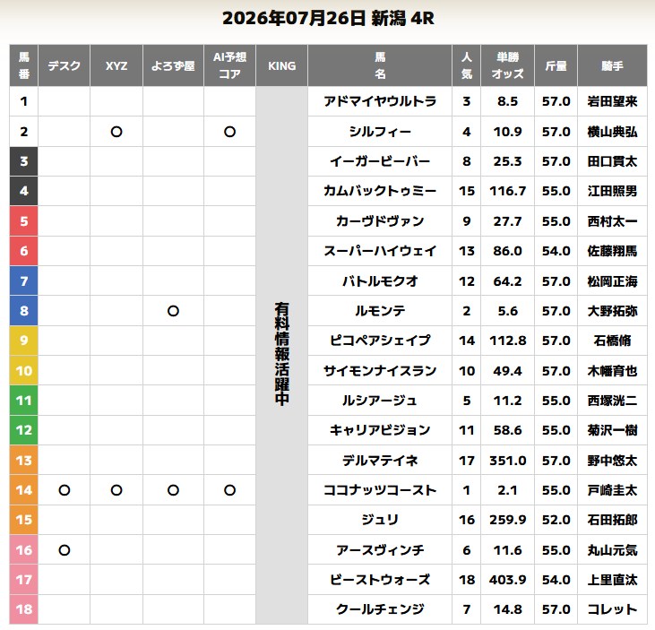Select jockey 戸崎圭太
The width and height of the screenshot is (655, 630).
click(612, 490)
